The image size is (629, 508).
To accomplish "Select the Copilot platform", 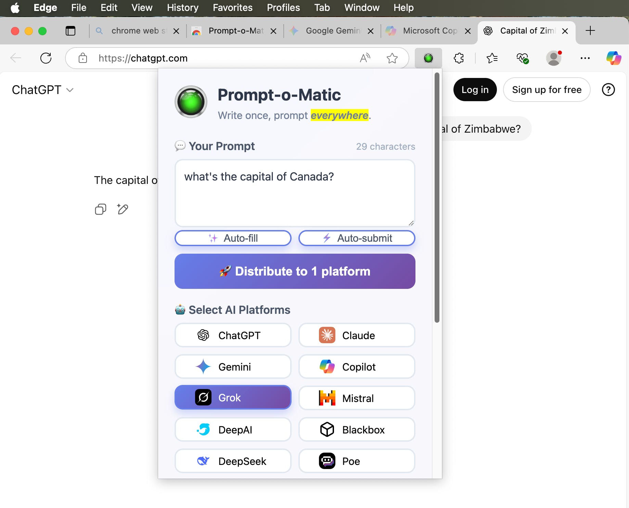I will [357, 367].
